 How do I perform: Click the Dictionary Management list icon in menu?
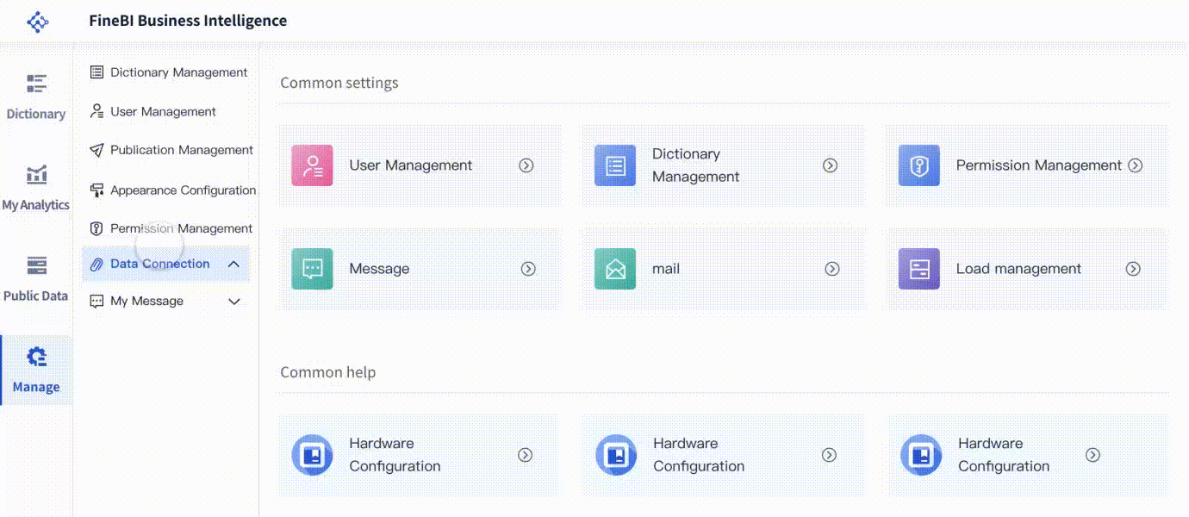pos(96,72)
